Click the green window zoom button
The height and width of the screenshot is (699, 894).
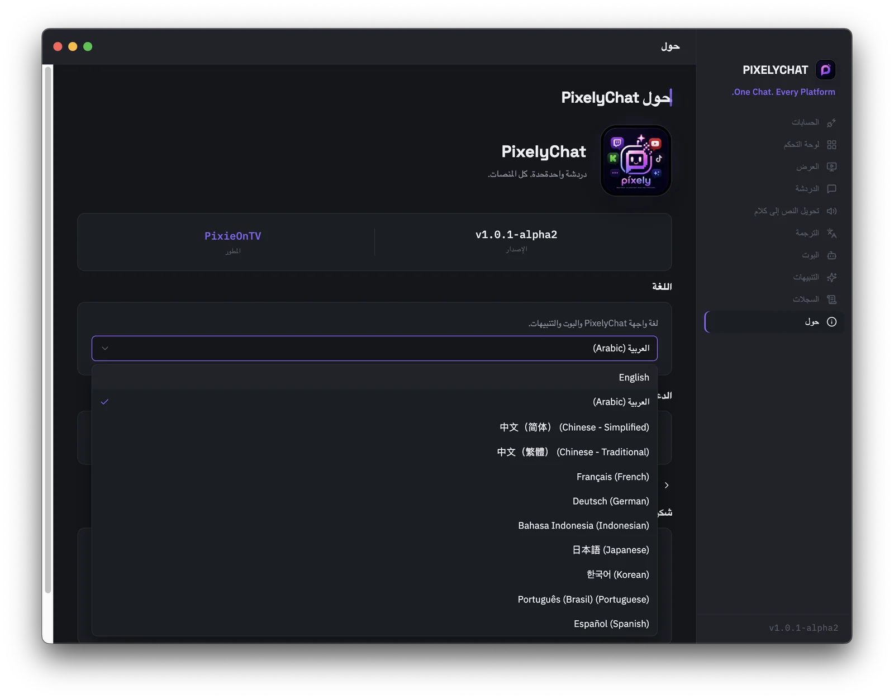coord(88,46)
